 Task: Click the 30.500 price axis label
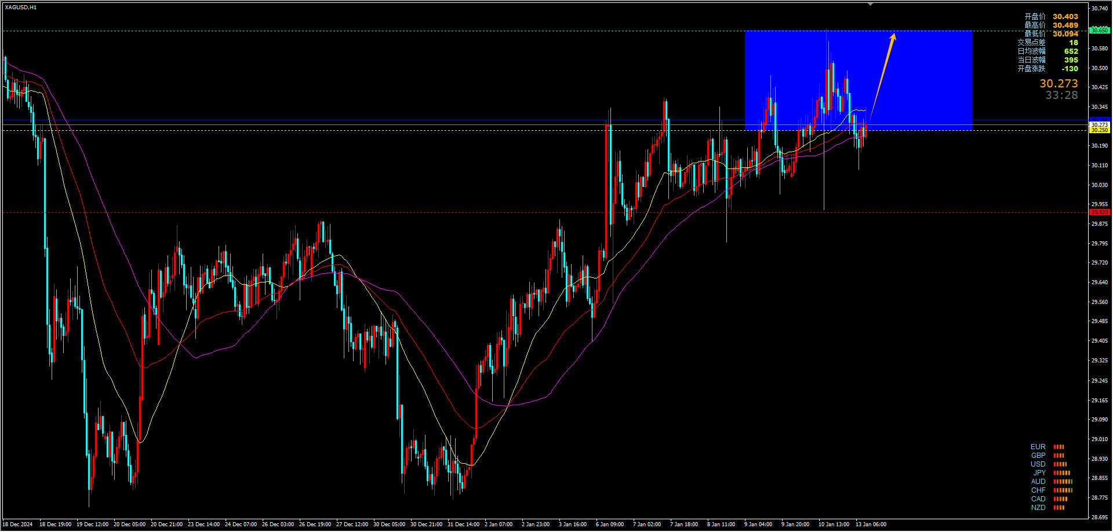tap(1100, 68)
